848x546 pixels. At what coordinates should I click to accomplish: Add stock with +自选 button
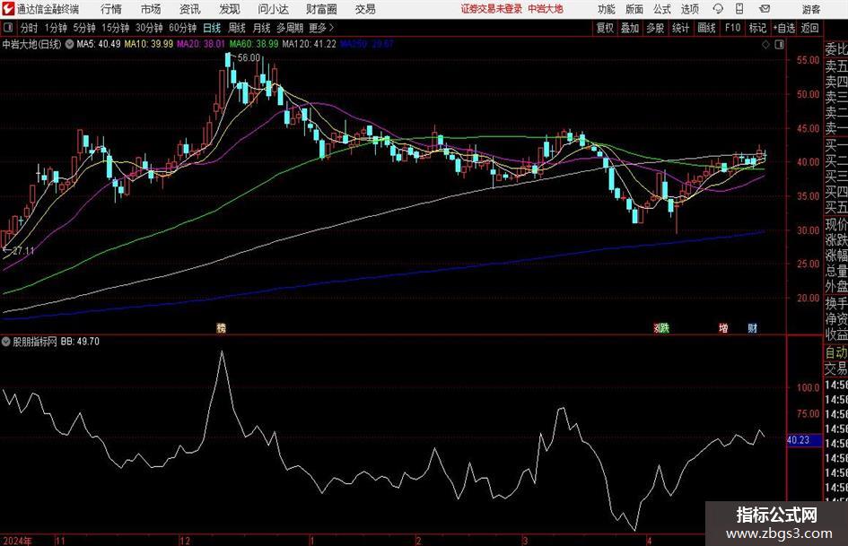coord(783,28)
